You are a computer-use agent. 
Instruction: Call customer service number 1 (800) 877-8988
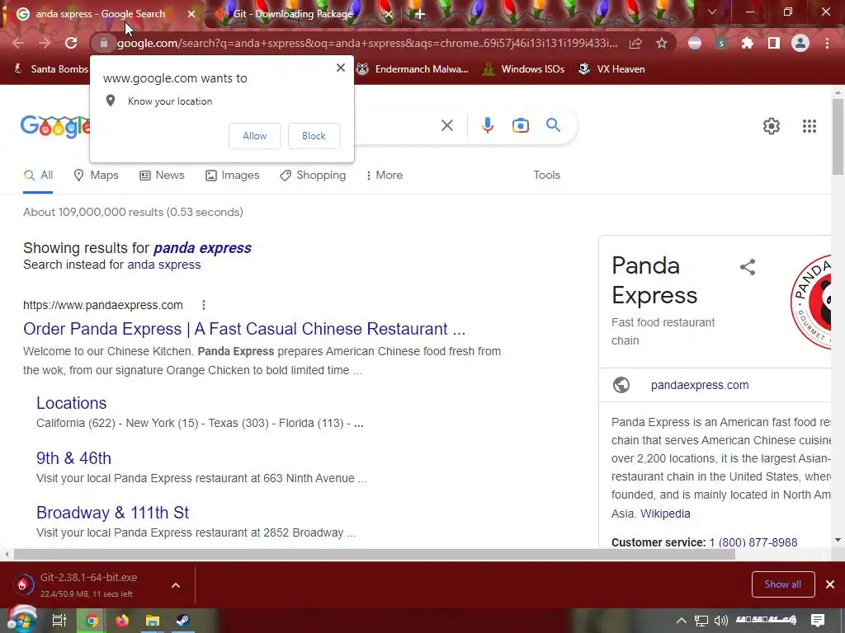[753, 542]
